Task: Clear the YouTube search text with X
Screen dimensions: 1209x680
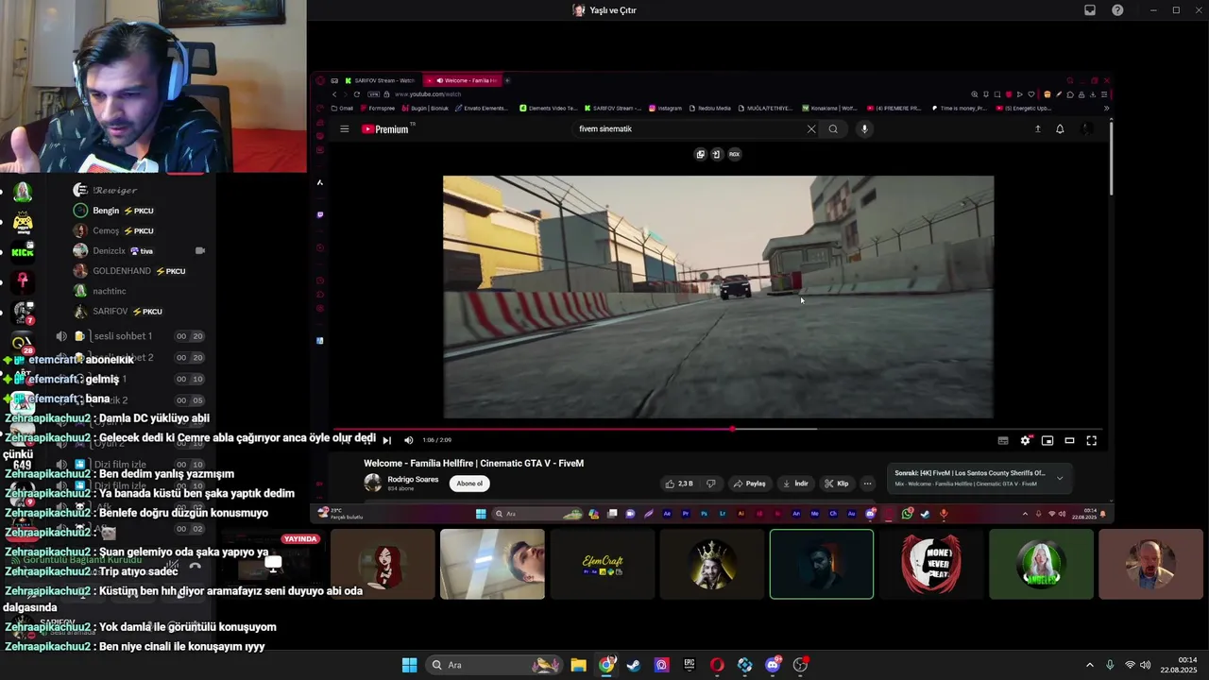Action: click(x=810, y=129)
